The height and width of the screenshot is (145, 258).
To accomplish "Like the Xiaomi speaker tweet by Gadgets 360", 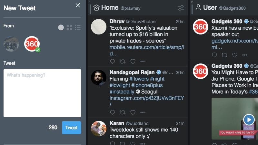I will 235,55.
